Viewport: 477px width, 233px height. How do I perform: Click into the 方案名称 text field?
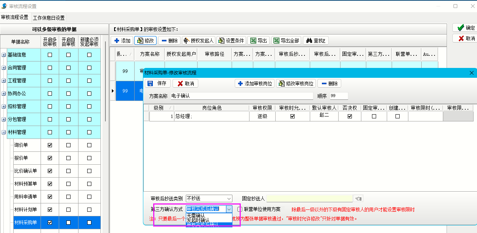pos(242,96)
